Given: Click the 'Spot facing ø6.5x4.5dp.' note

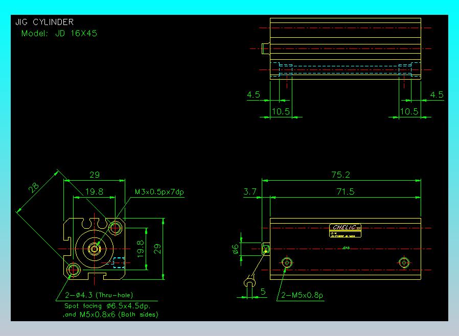Looking at the screenshot, I should coord(107,306).
